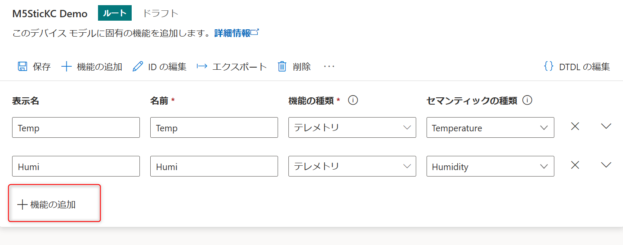Click the 削除 trash can icon
The width and height of the screenshot is (623, 245).
click(x=282, y=66)
